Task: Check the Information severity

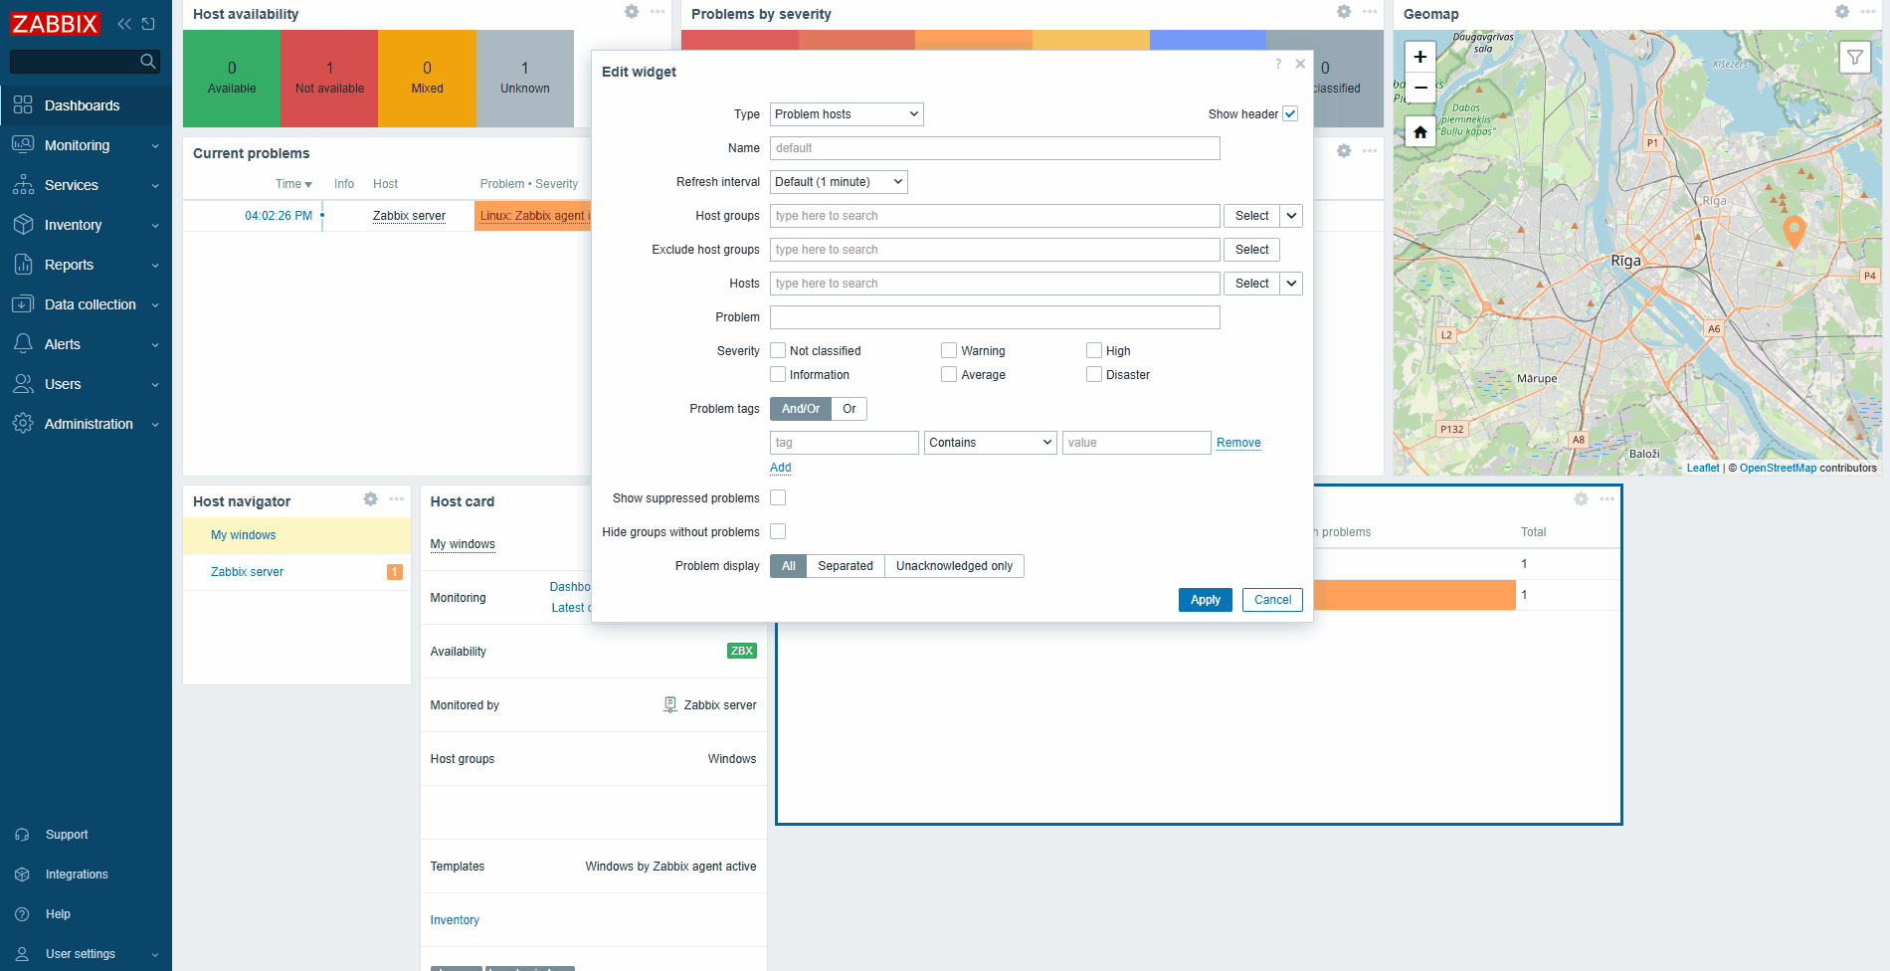Action: coord(778,374)
